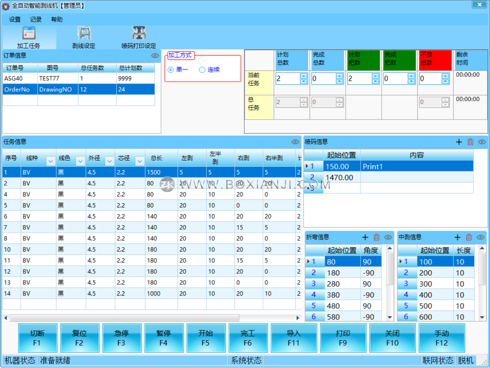Add a new 中剥信息 entry with plus icon

click(x=457, y=237)
